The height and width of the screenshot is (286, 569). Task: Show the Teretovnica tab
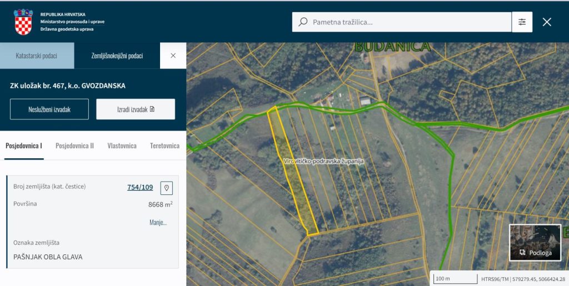pos(164,146)
